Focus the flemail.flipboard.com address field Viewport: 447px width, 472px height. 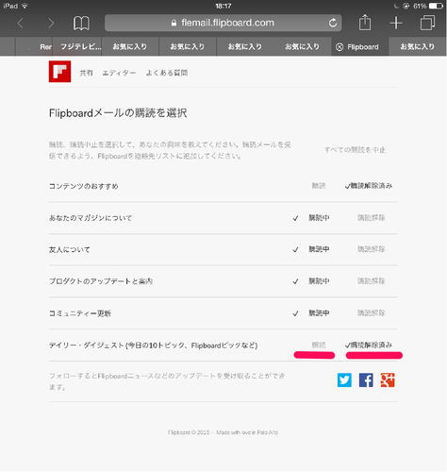pos(223,23)
